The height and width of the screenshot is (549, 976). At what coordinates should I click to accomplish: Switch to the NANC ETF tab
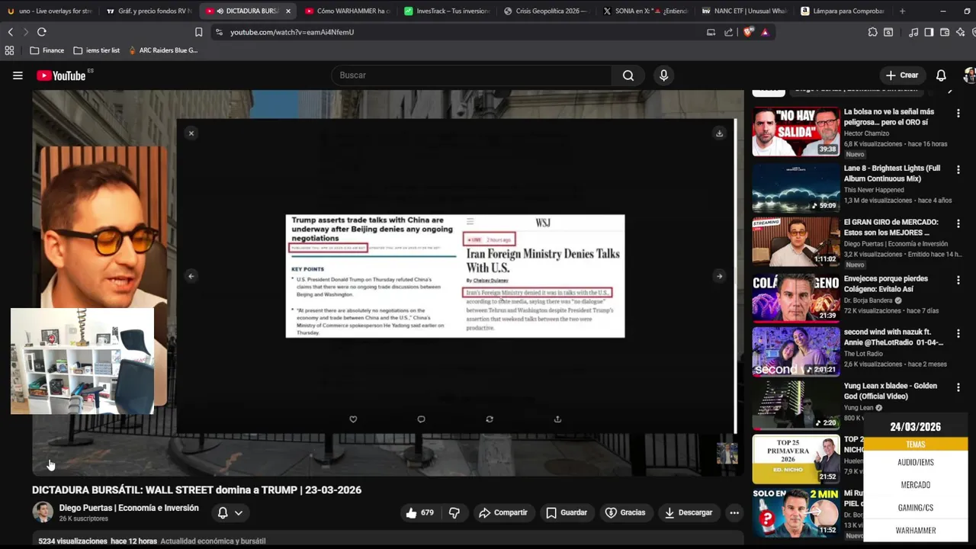(743, 11)
